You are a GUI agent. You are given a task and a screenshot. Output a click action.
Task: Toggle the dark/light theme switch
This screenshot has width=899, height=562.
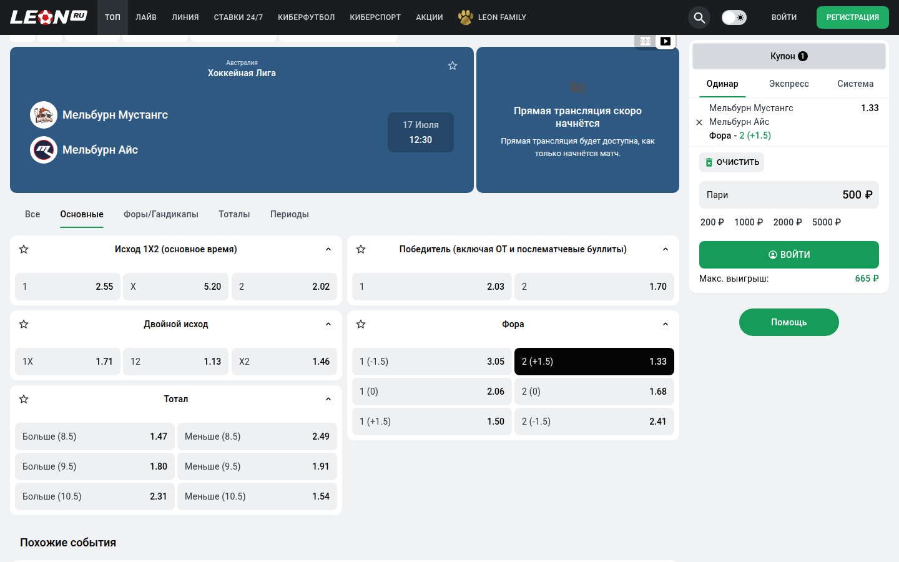734,17
